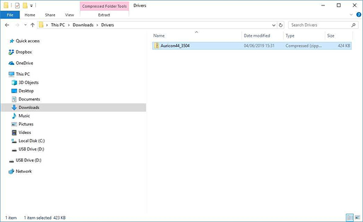
Task: Click Downloads in the address path
Action: tap(83, 25)
